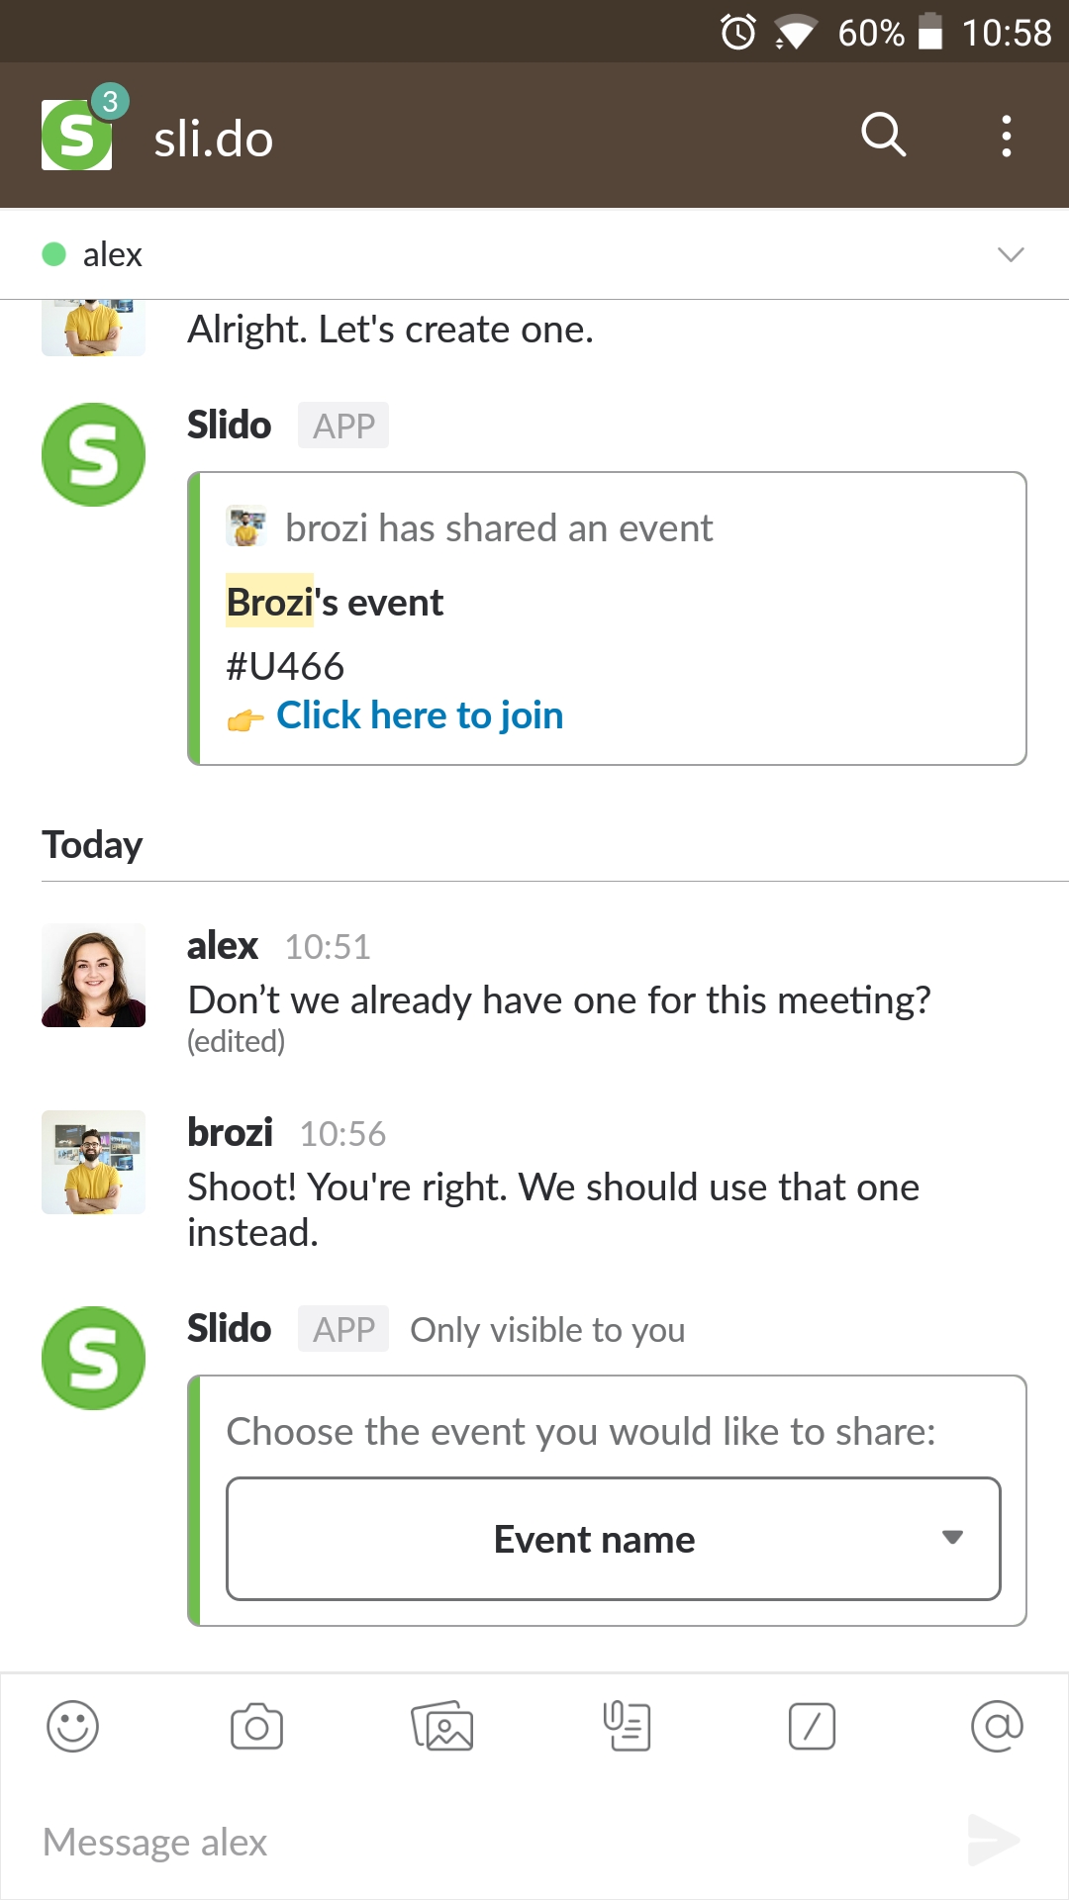Viewport: 1069px width, 1900px height.
Task: Open the search magnifier icon
Action: coord(883,135)
